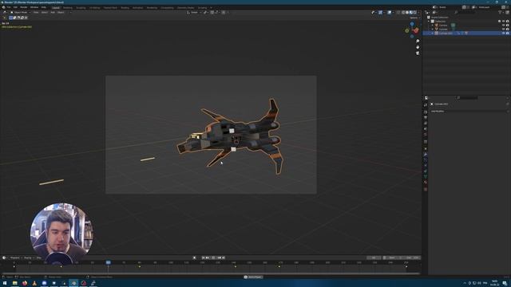The image size is (511, 287).
Task: Open the Modifiers wrench properties tab
Action: (x=426, y=154)
